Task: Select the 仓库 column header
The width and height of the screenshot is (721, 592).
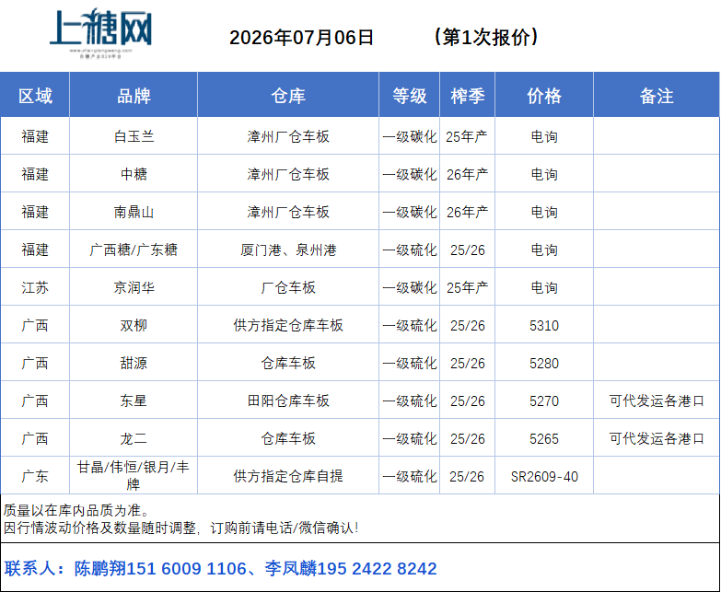Action: pos(288,96)
